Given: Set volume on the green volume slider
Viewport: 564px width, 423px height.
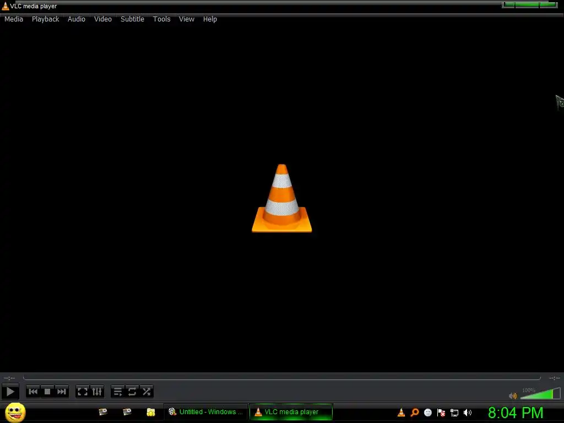Looking at the screenshot, I should point(540,393).
